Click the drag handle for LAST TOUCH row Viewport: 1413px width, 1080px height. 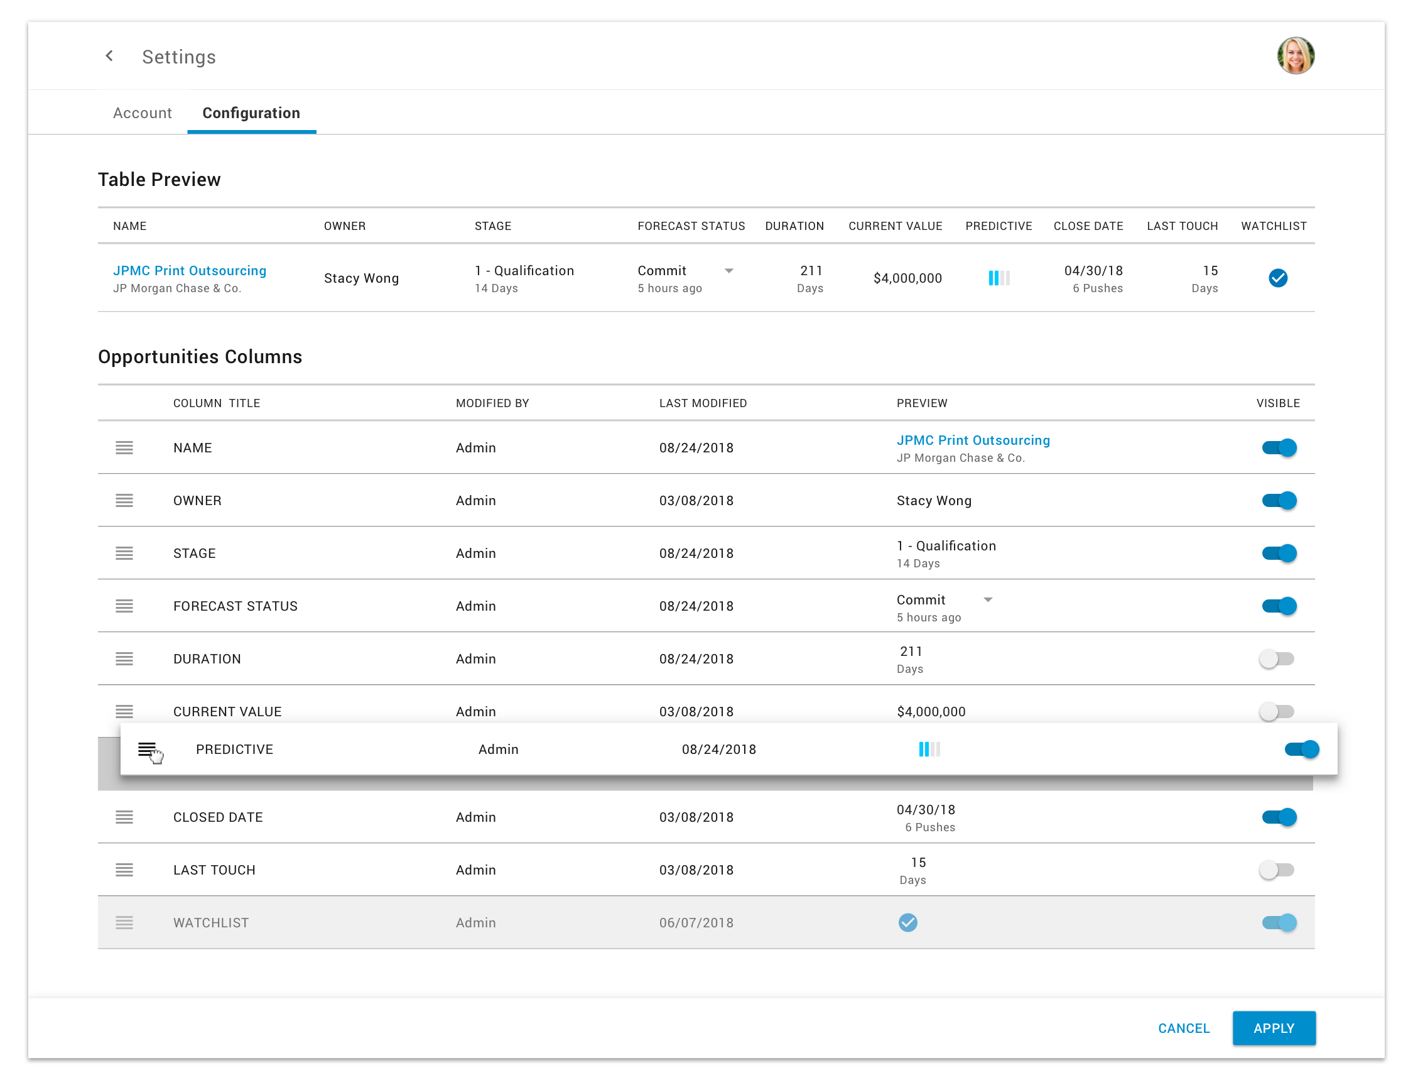point(124,869)
